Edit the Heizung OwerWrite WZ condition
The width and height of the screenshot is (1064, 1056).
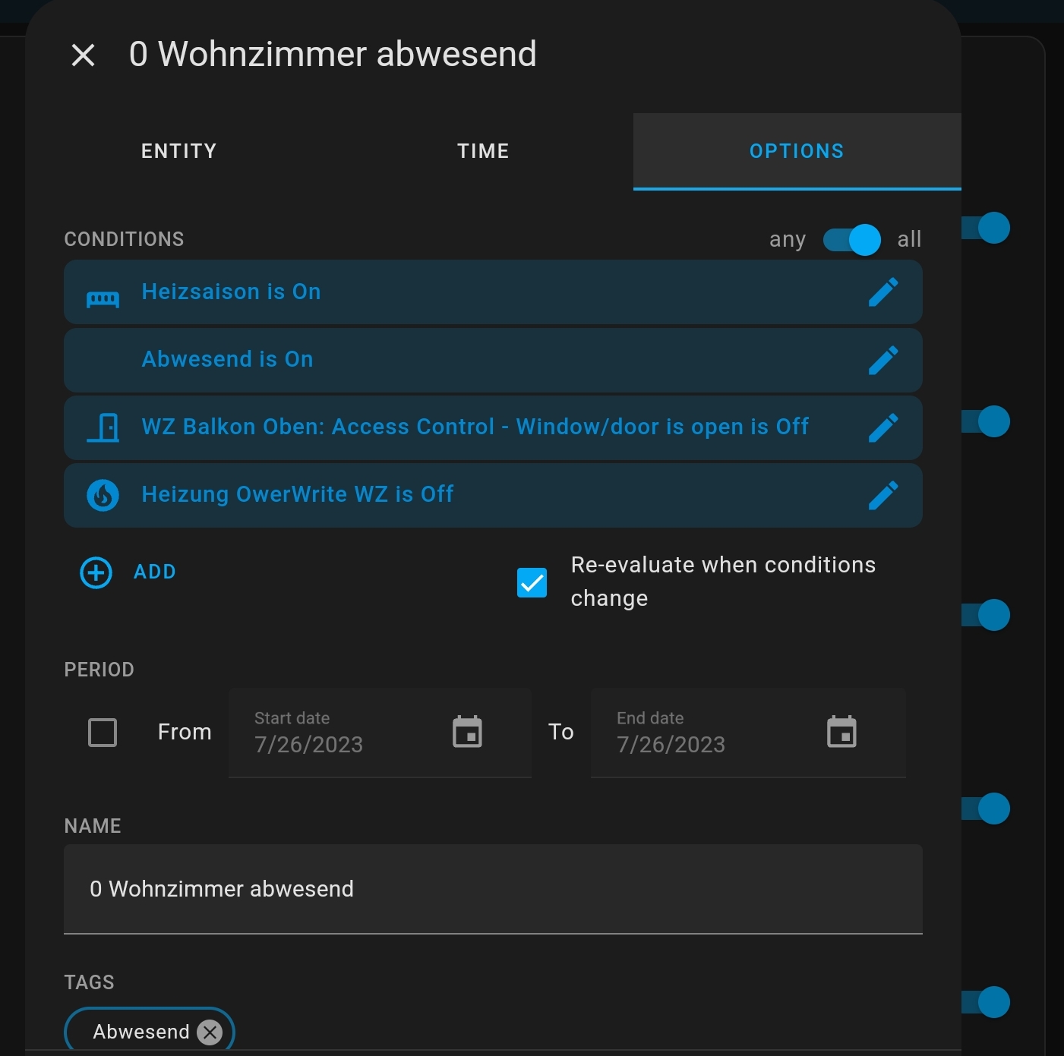pos(883,495)
